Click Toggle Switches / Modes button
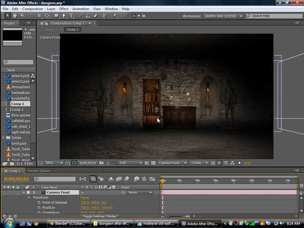304x228 pixels. click(x=100, y=216)
